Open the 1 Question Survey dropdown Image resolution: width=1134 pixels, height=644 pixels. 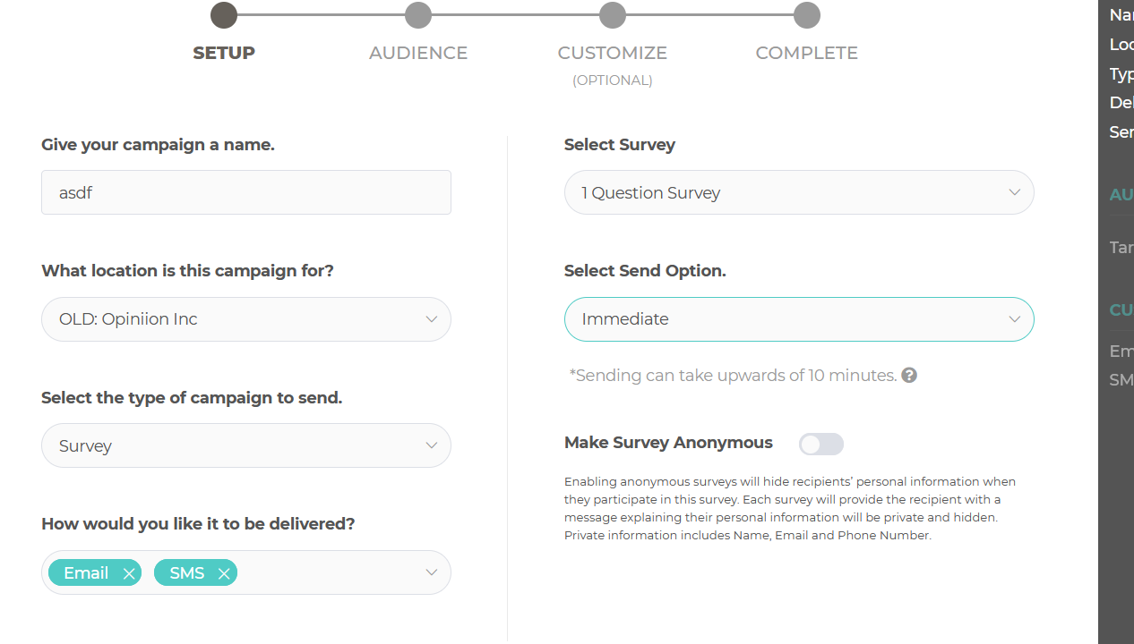click(799, 192)
